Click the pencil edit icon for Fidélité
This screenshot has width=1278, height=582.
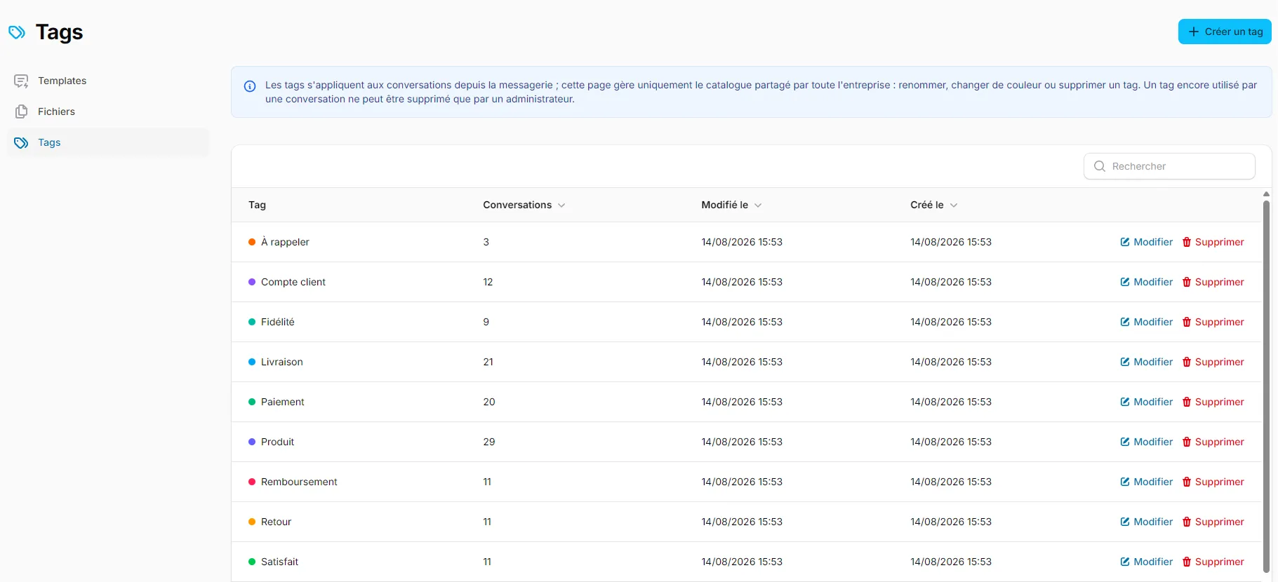[x=1125, y=322]
